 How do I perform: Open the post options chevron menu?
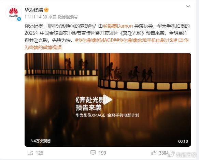click(188, 6)
